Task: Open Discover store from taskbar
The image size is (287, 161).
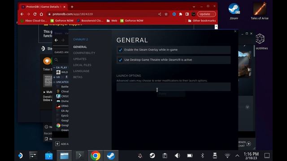Action: click(x=49, y=156)
